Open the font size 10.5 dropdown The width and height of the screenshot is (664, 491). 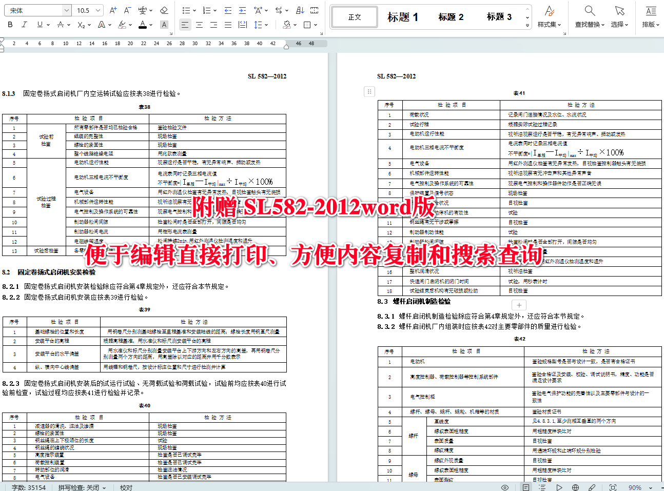point(82,10)
